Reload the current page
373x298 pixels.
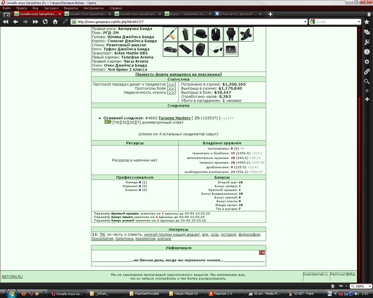pos(45,22)
